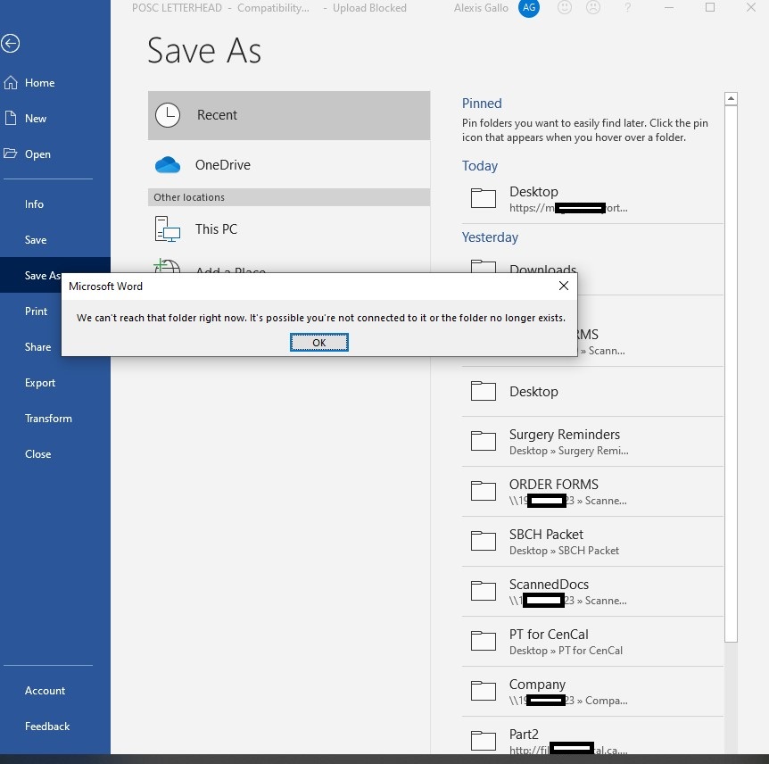
Task: Select the Recent location
Action: pyautogui.click(x=289, y=115)
